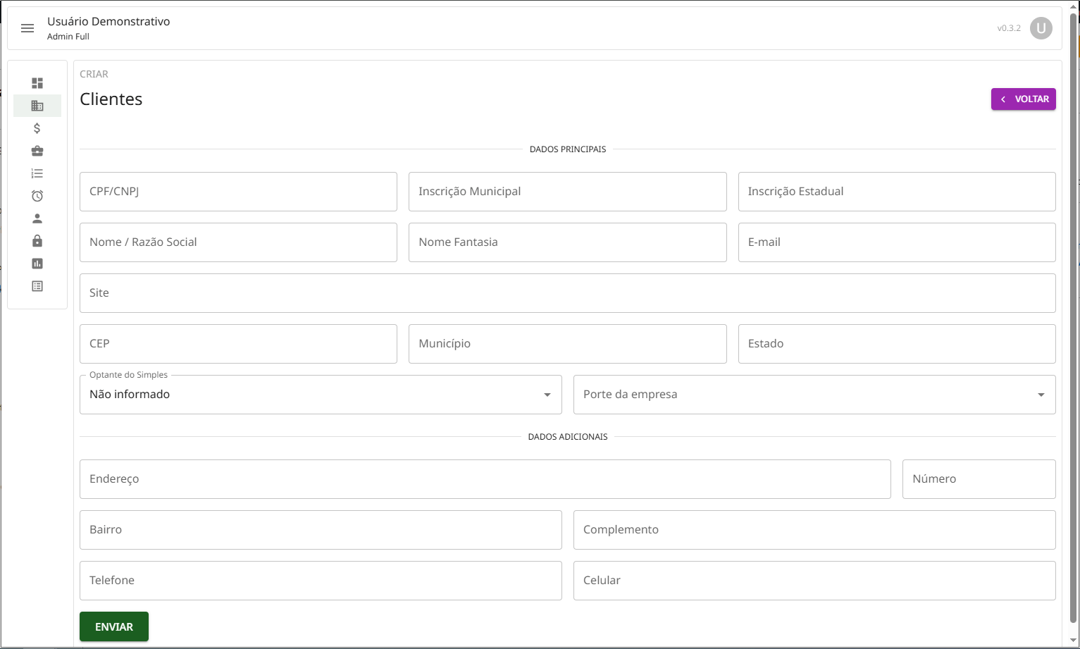Focus the CPF/CNPJ input field
The width and height of the screenshot is (1080, 649).
pyautogui.click(x=238, y=192)
